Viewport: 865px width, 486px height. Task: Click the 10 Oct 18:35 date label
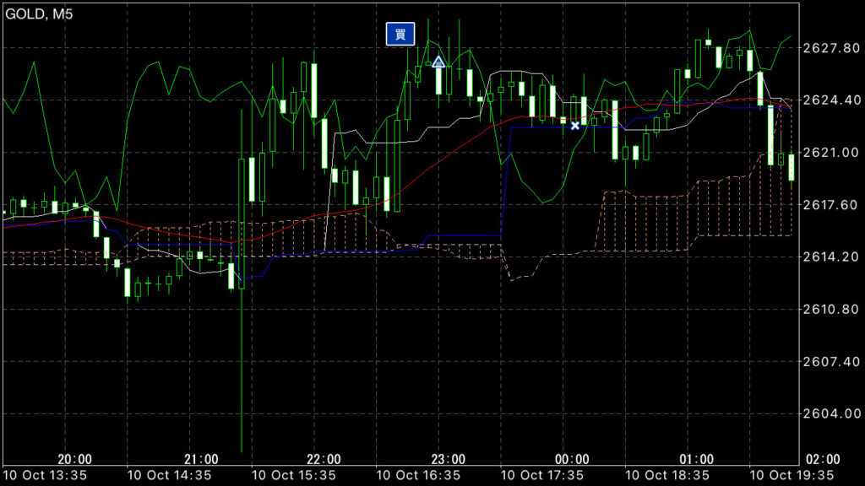coord(667,475)
